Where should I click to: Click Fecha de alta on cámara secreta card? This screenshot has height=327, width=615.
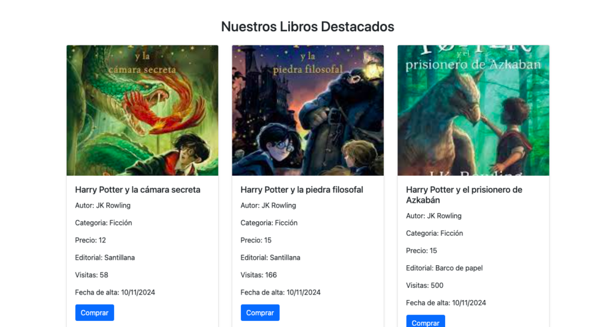coord(115,292)
